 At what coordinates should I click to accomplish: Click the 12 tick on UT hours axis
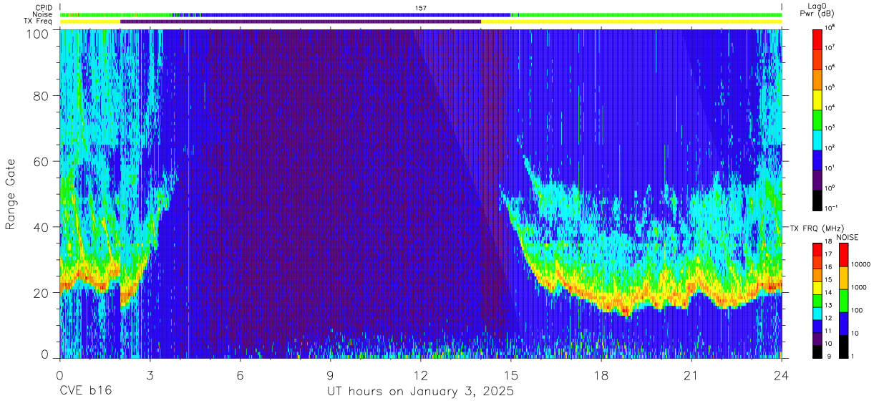click(420, 375)
